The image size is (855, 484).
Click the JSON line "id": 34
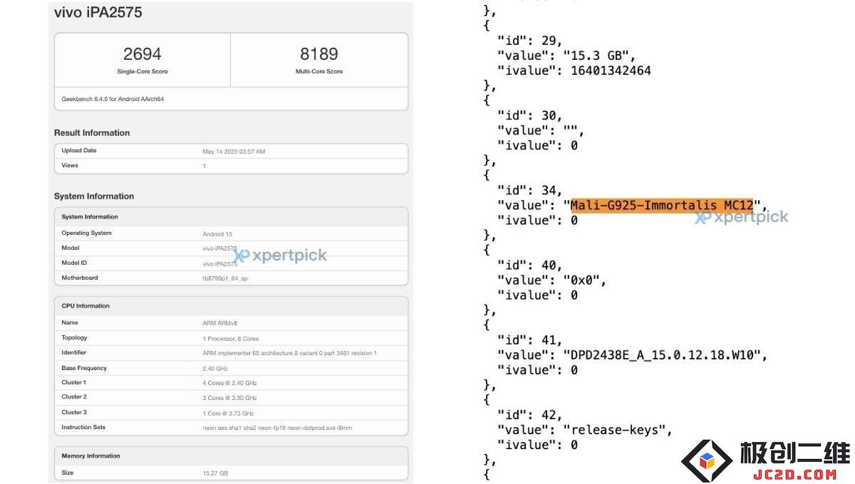pyautogui.click(x=530, y=190)
